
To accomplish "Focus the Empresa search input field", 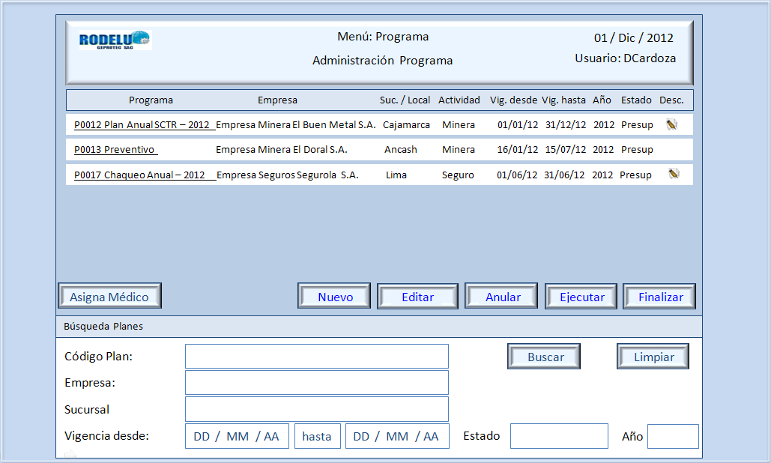I will point(317,382).
